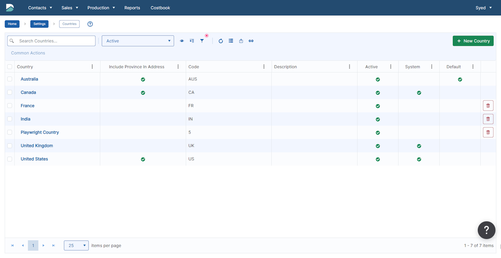Open the Contacts menu in top bar

pyautogui.click(x=40, y=8)
